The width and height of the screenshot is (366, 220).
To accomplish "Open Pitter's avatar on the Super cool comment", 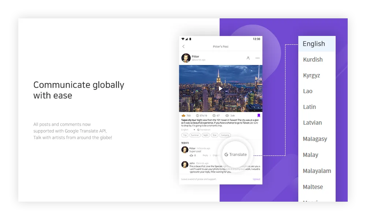I will click(x=185, y=150).
